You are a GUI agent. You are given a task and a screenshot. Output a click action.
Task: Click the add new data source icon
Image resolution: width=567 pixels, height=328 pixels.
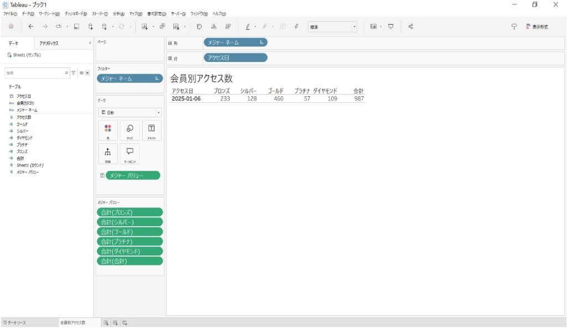(x=91, y=27)
